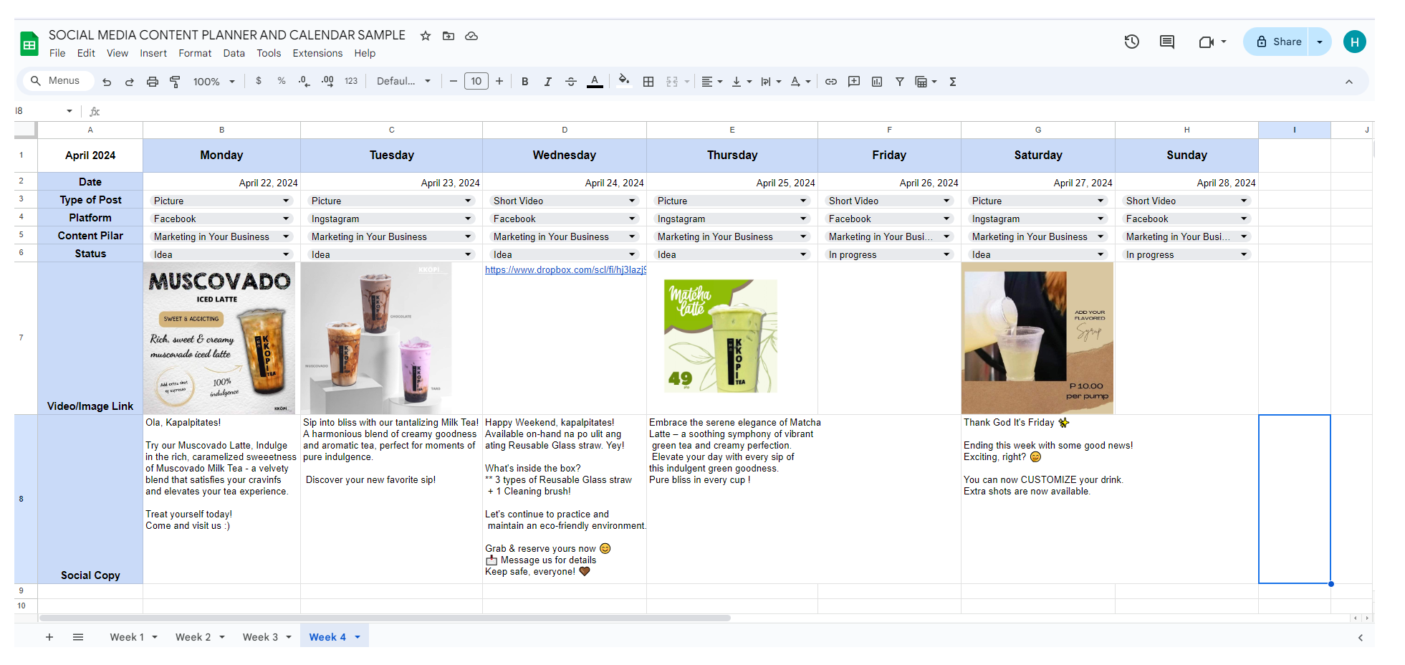Open the font family dropdown
Image resolution: width=1405 pixels, height=665 pixels.
[x=404, y=82]
